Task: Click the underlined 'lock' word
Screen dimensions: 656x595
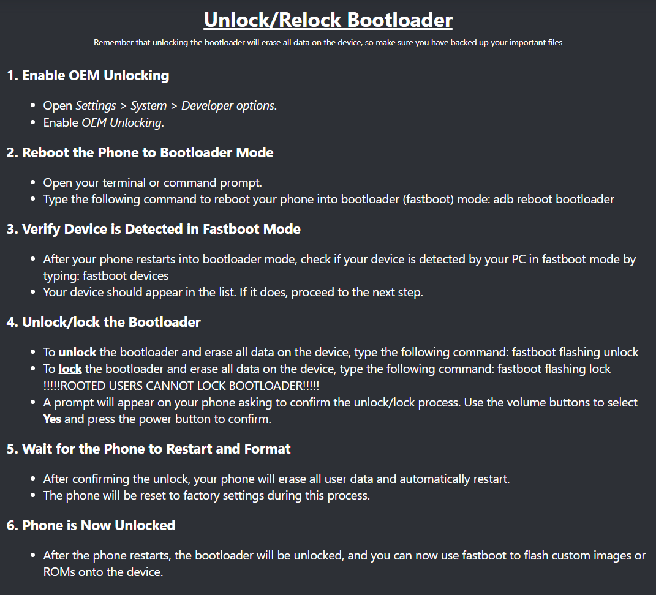Action: click(x=70, y=369)
